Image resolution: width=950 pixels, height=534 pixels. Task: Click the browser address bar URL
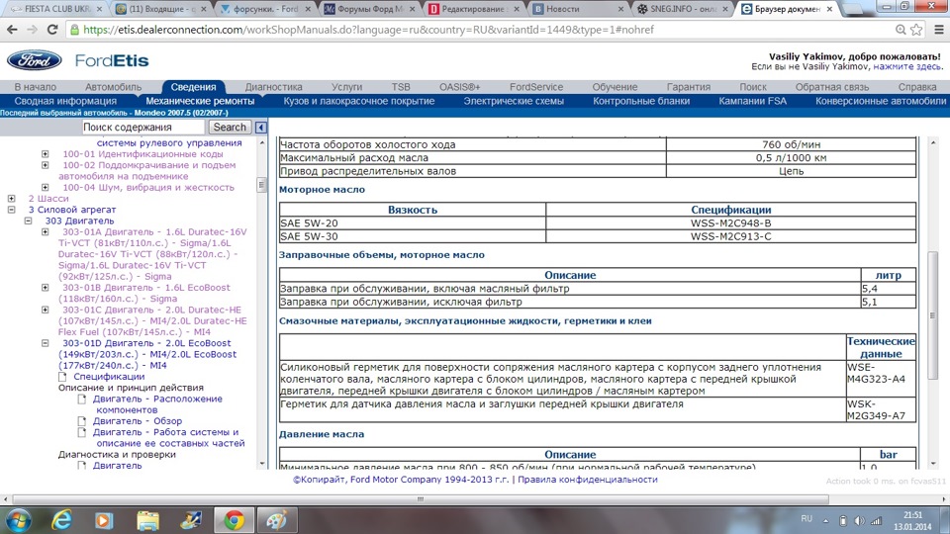tap(368, 30)
